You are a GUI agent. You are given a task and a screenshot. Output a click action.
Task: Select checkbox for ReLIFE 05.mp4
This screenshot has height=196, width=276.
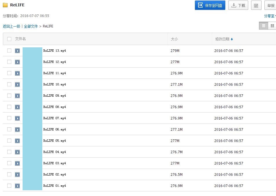pyautogui.click(x=9, y=141)
